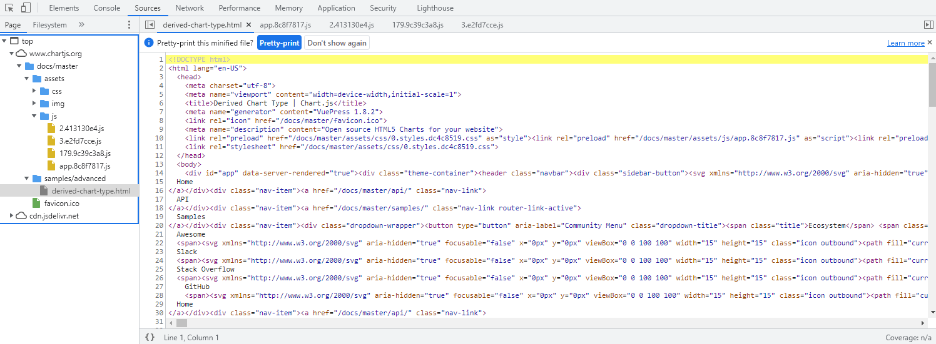Open the Memory panel
Viewport: 936px width, 344px height.
[288, 8]
